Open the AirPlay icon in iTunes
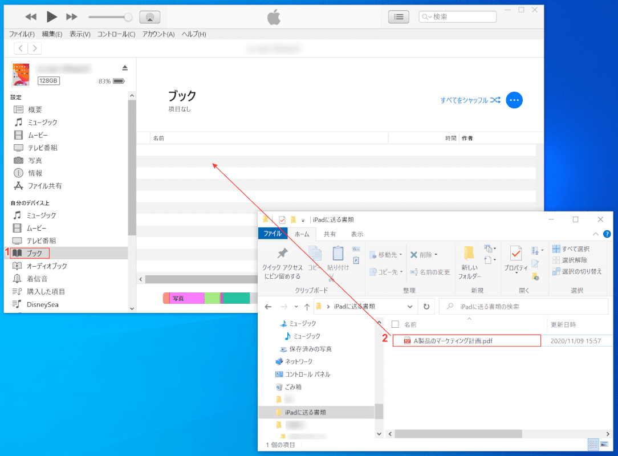This screenshot has height=456, width=618. pyautogui.click(x=150, y=17)
